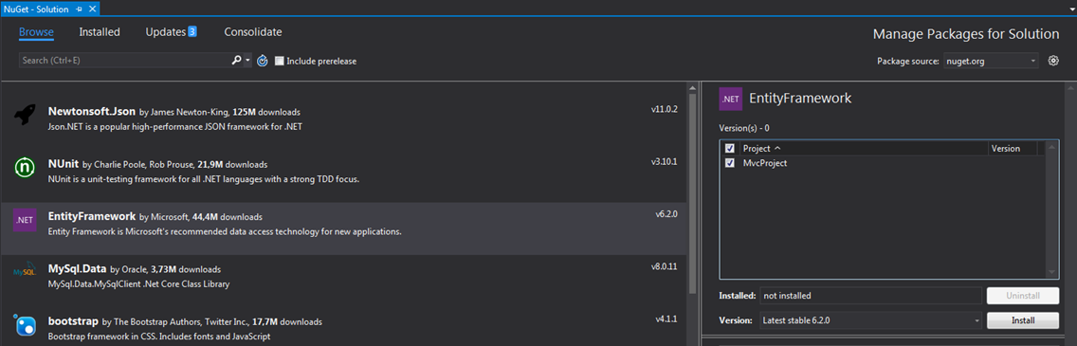Click the Newtonsoft.Json rocket icon

(26, 116)
